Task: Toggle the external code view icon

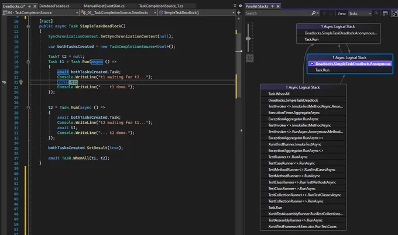Action: (385, 13)
